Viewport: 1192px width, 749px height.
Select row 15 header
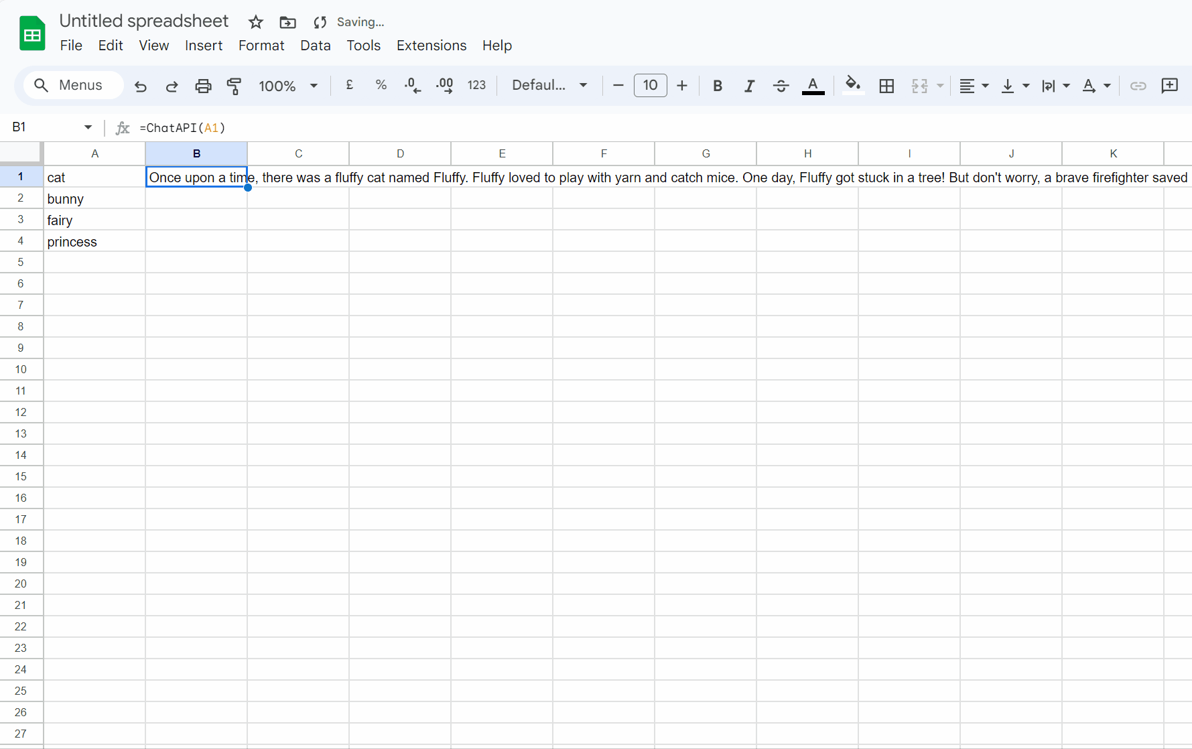(21, 476)
